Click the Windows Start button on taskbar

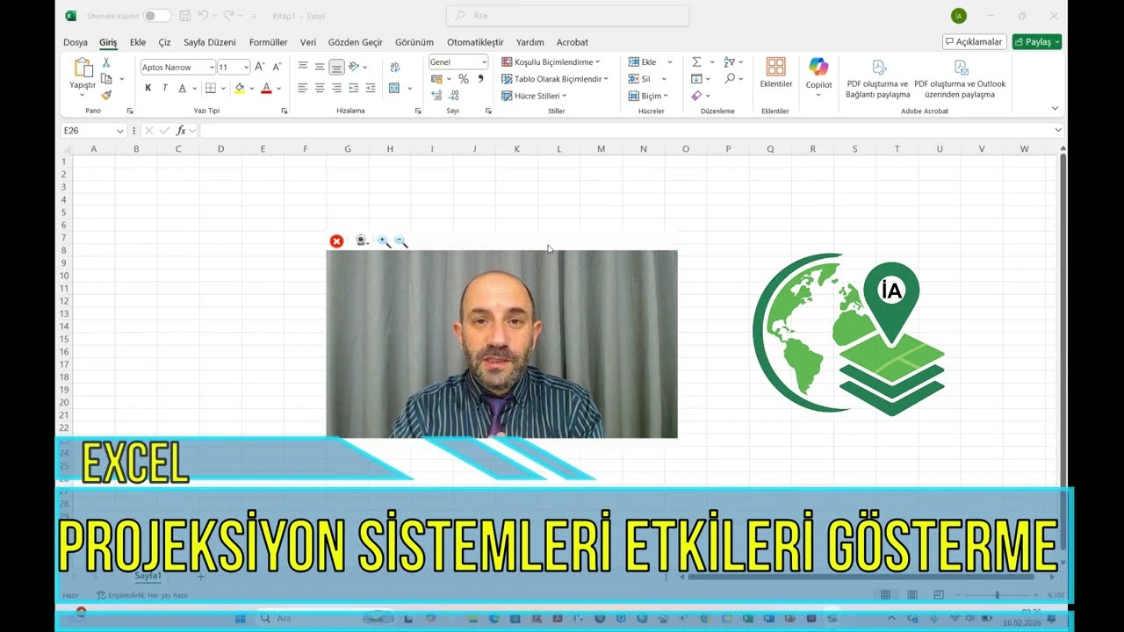click(x=240, y=619)
